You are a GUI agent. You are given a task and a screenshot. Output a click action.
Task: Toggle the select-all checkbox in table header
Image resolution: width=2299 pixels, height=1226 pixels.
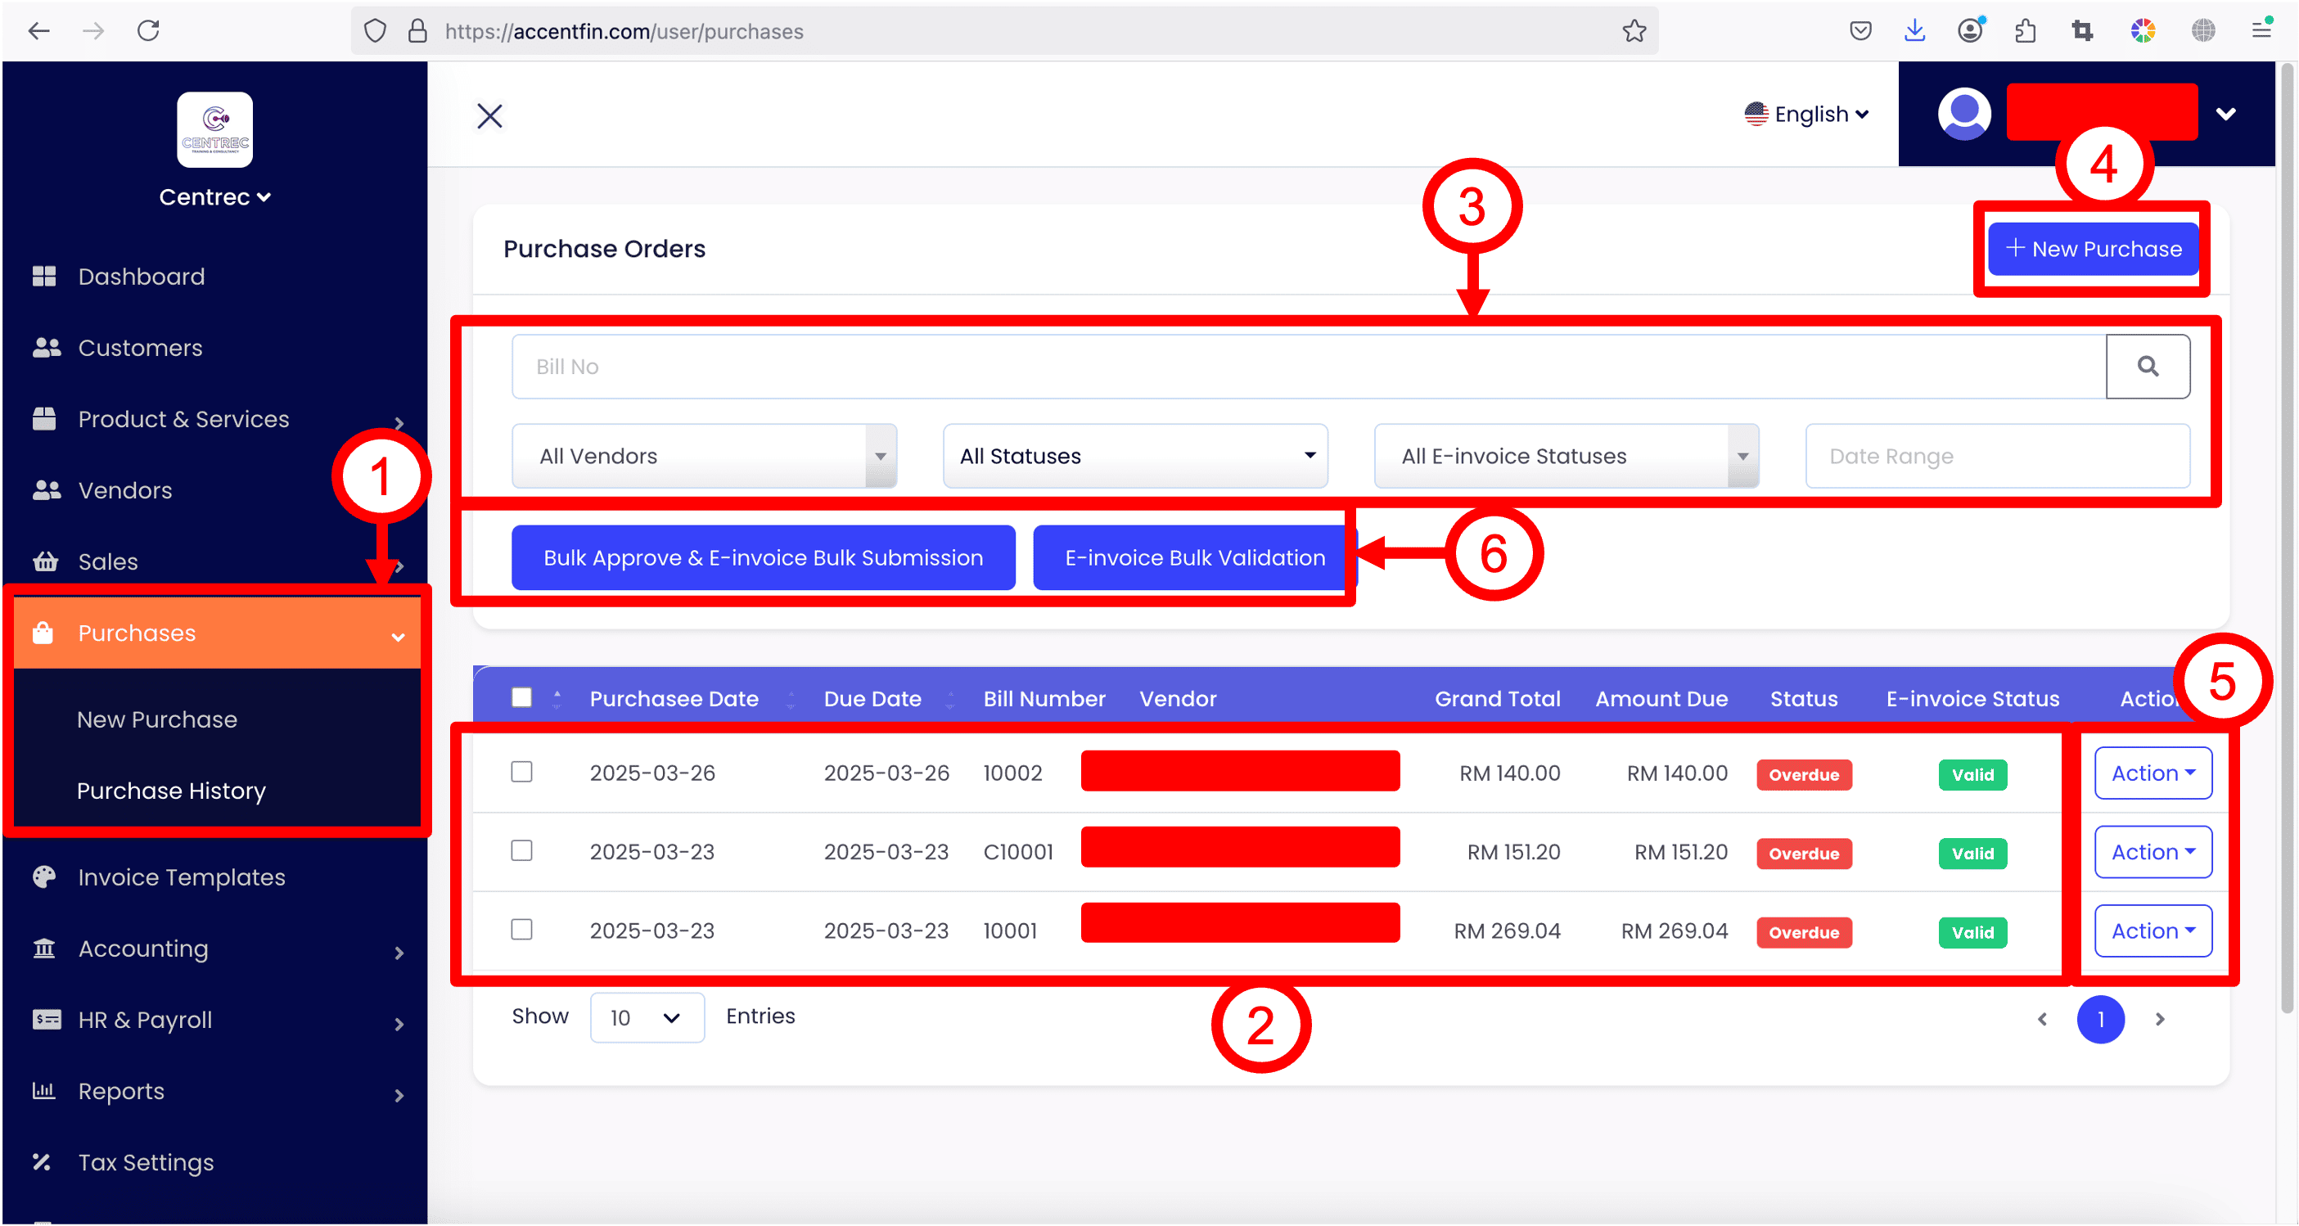(x=521, y=696)
